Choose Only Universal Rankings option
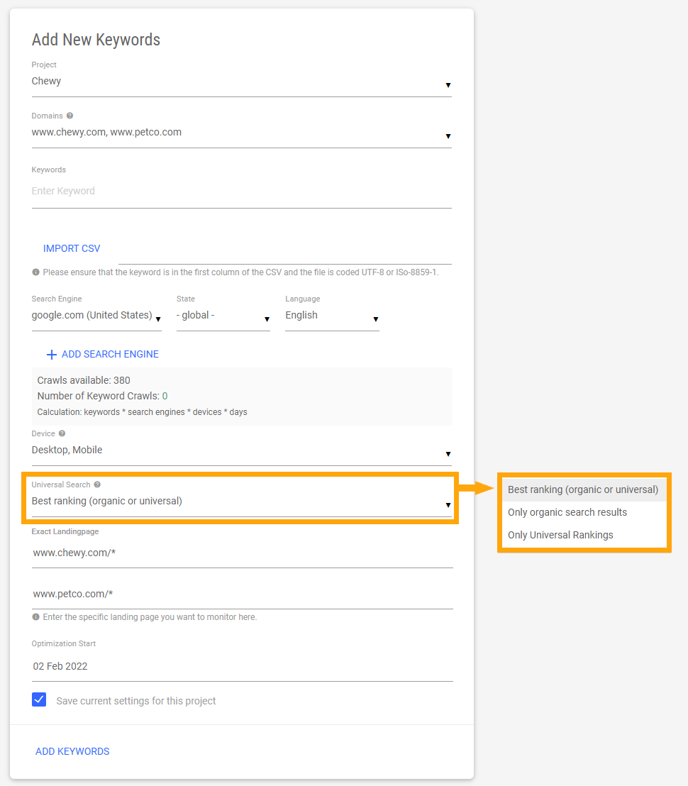The image size is (688, 786). [x=584, y=535]
